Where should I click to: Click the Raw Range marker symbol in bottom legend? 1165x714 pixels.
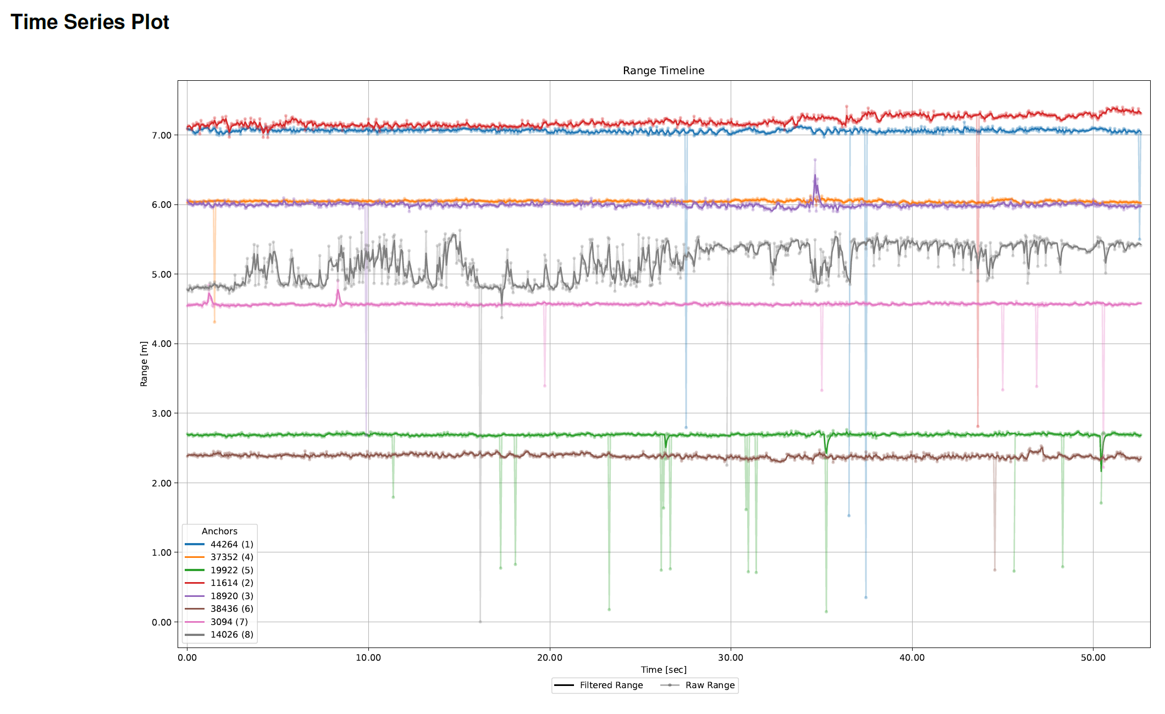coord(671,685)
